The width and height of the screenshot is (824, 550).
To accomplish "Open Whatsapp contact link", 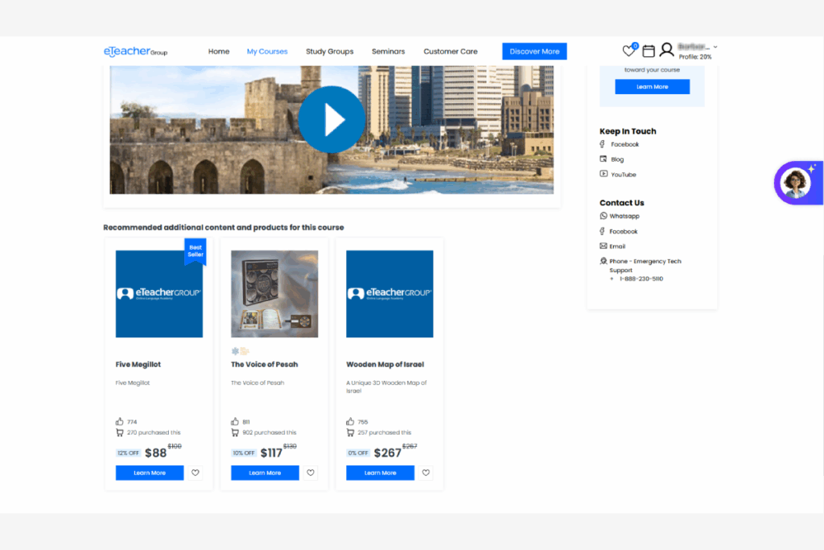I will click(x=624, y=216).
